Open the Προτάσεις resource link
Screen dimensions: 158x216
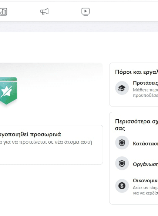point(145,83)
